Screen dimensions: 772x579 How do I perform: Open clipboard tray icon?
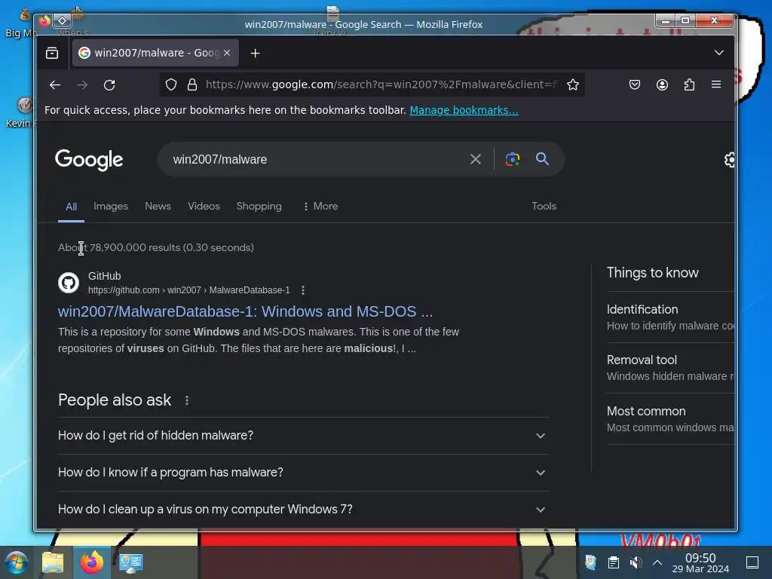coord(613,562)
